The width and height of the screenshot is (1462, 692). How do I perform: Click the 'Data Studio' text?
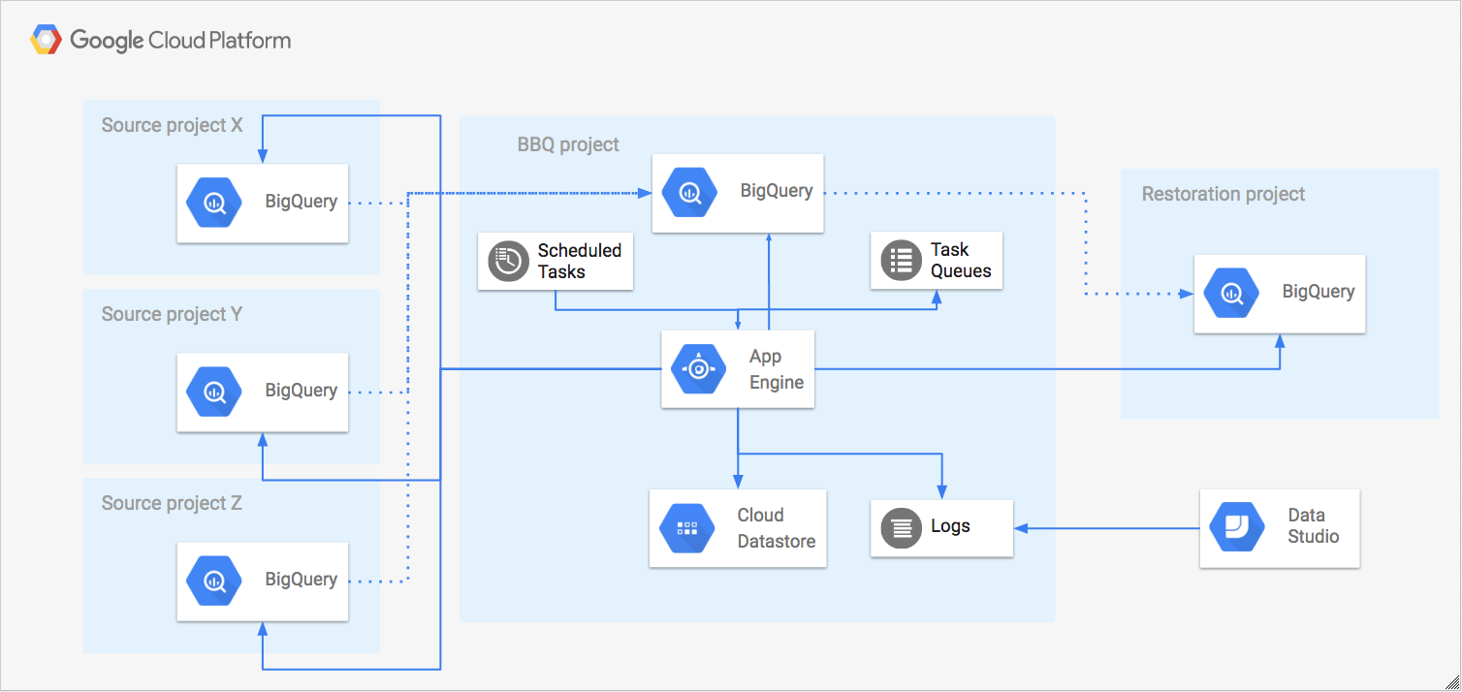pos(1314,526)
